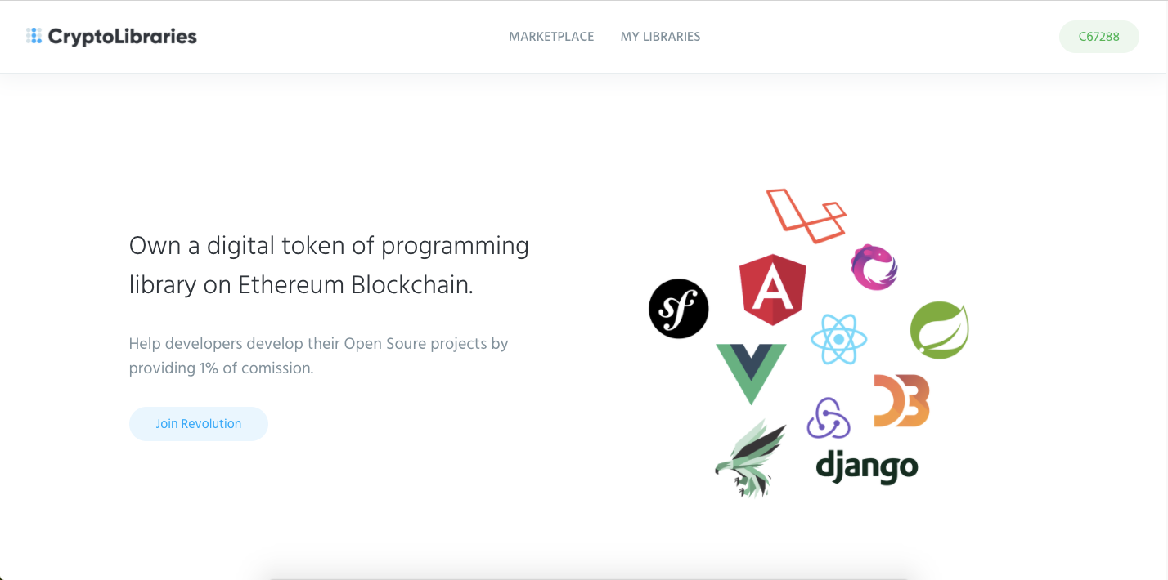The height and width of the screenshot is (580, 1168).
Task: Click the commission description paragraph
Action: tap(318, 355)
